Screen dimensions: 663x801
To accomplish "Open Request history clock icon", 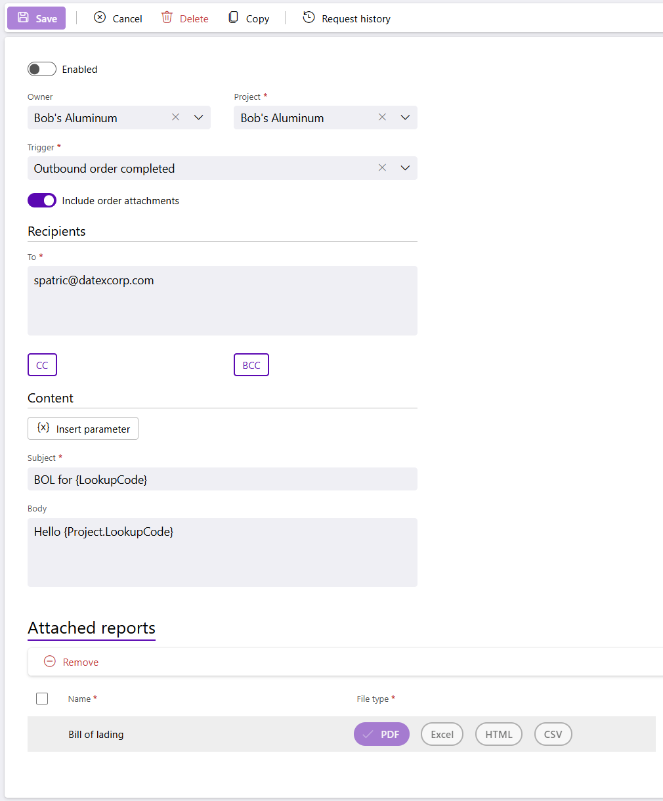I will coord(309,18).
